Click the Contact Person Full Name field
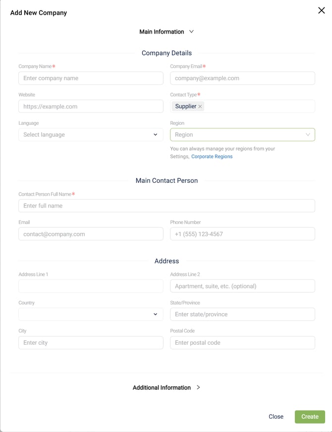The height and width of the screenshot is (432, 332). coord(166,206)
